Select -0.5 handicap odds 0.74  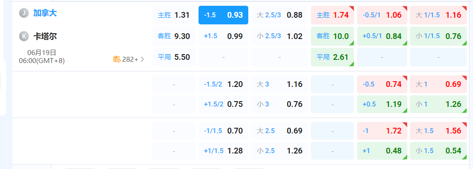[x=382, y=84]
